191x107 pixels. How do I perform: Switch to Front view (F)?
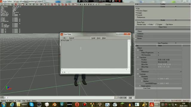78,4
